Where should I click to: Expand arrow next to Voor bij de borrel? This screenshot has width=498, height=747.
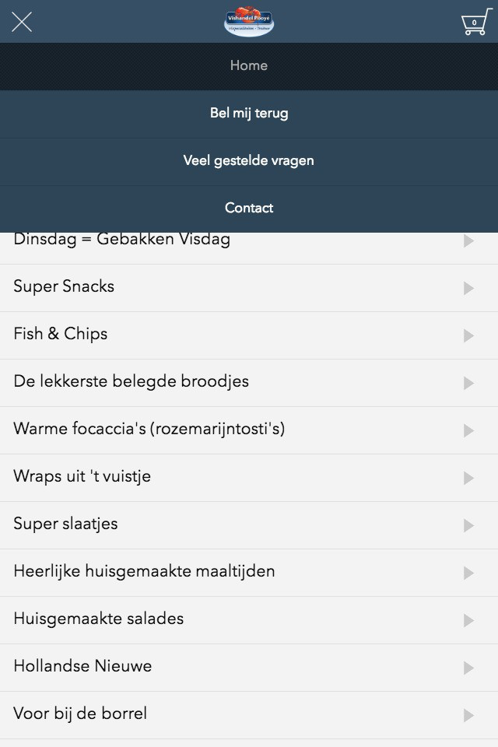[468, 716]
